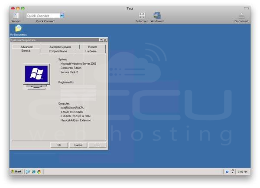Open My Documents desktop icon

(x=18, y=28)
